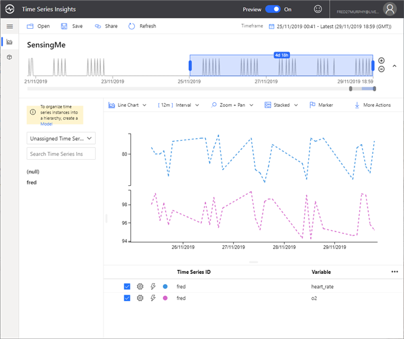The width and height of the screenshot is (404, 339).
Task: Open the Line Chart type dropdown
Action: point(127,105)
